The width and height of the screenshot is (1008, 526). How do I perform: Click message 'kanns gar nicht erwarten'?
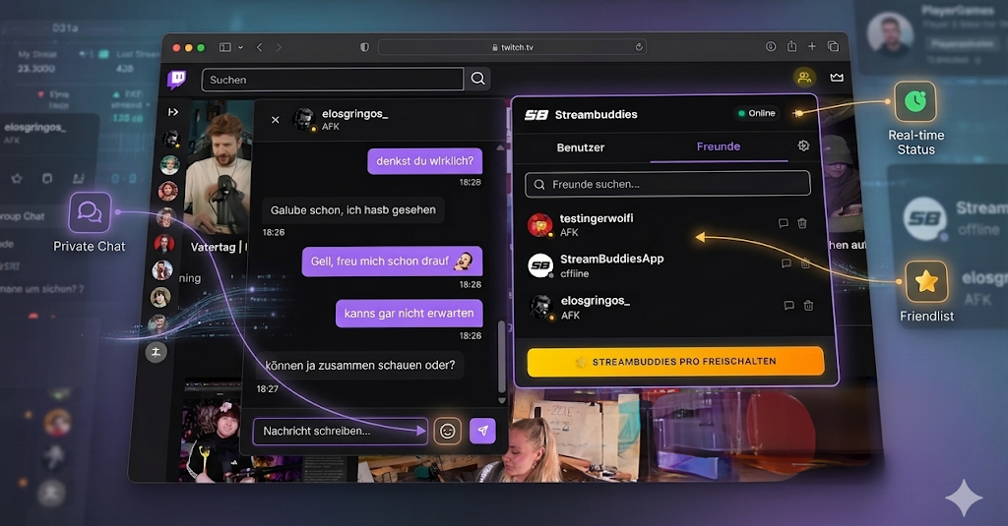tap(409, 314)
